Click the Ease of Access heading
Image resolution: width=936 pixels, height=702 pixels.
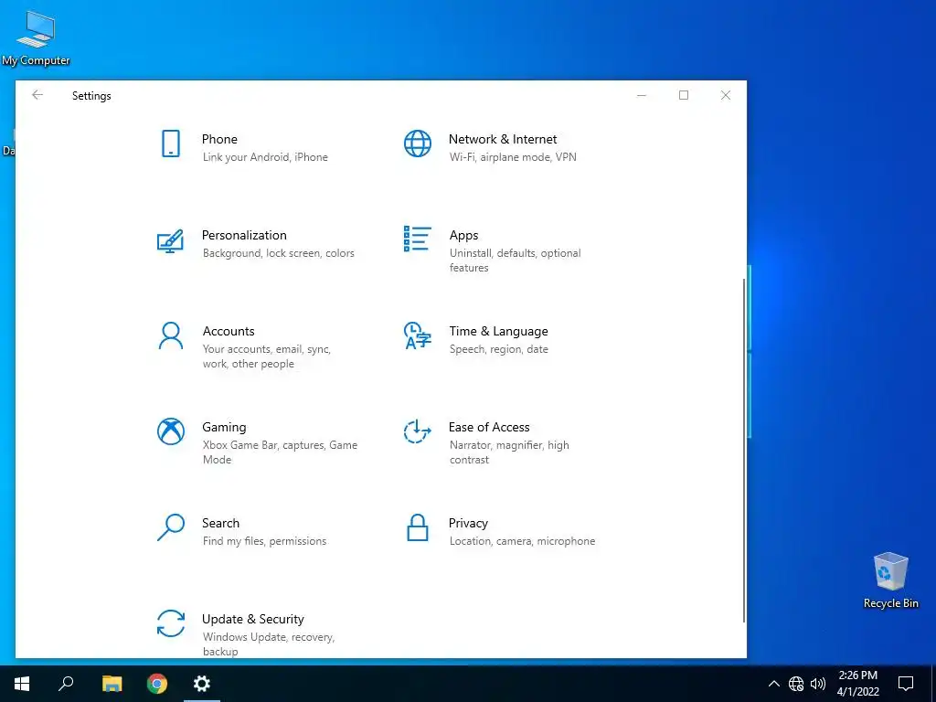489,428
